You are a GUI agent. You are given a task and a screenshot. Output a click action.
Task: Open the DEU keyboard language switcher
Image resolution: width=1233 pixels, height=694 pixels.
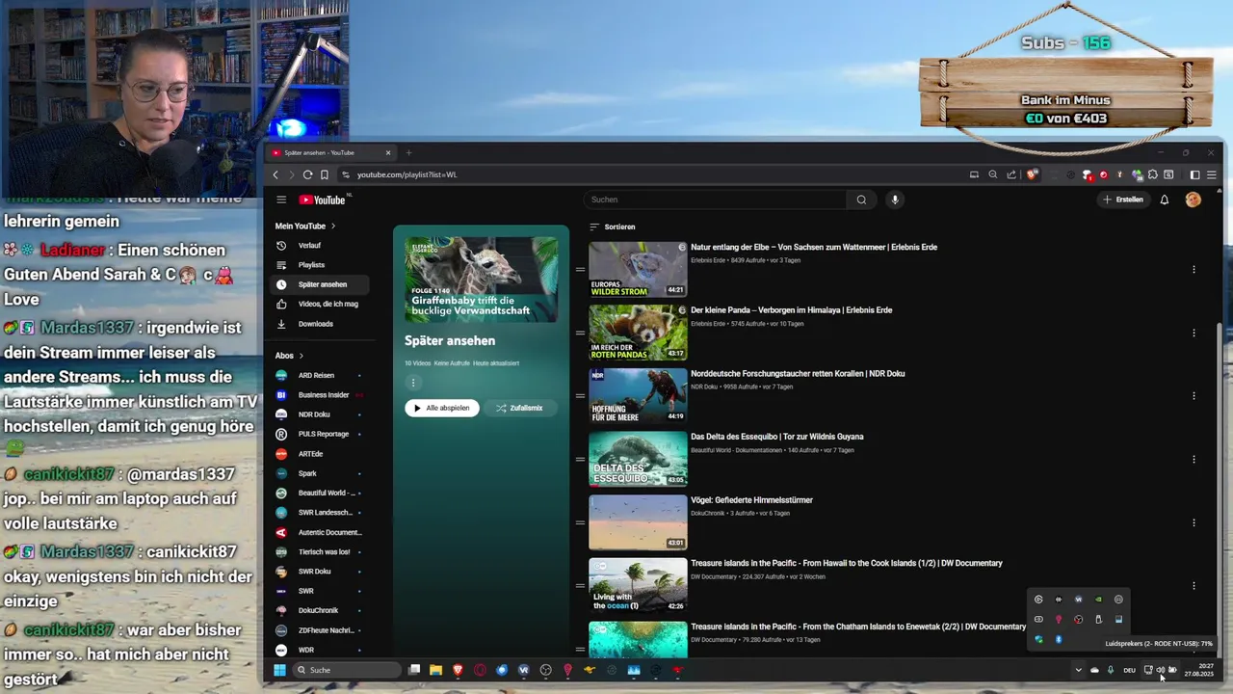pos(1129,670)
